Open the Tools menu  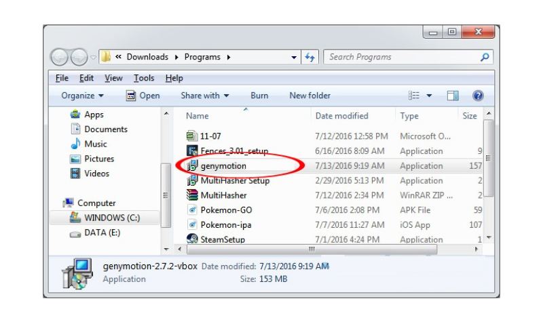(144, 79)
